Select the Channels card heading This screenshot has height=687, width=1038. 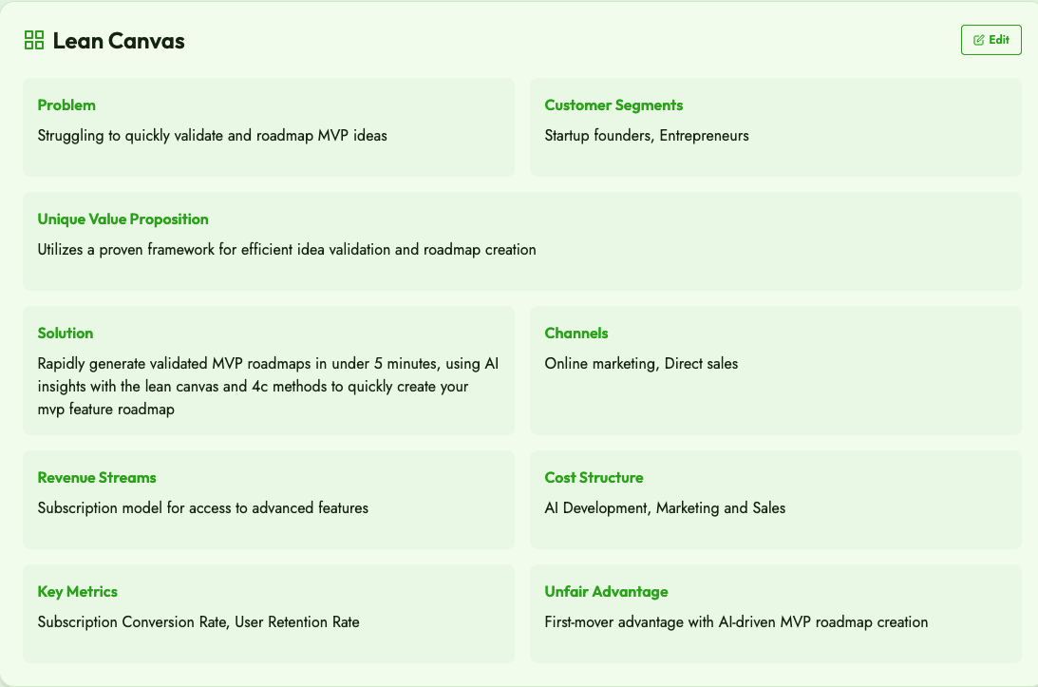pyautogui.click(x=576, y=334)
